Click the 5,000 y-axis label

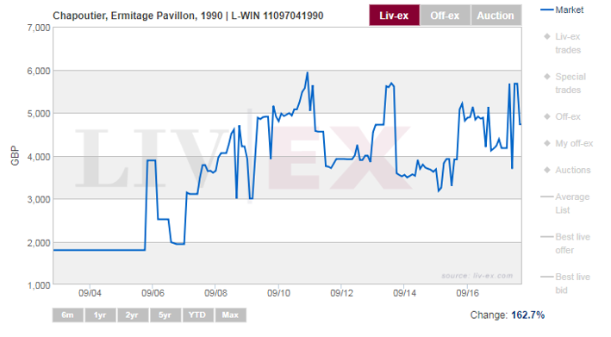coord(39,114)
